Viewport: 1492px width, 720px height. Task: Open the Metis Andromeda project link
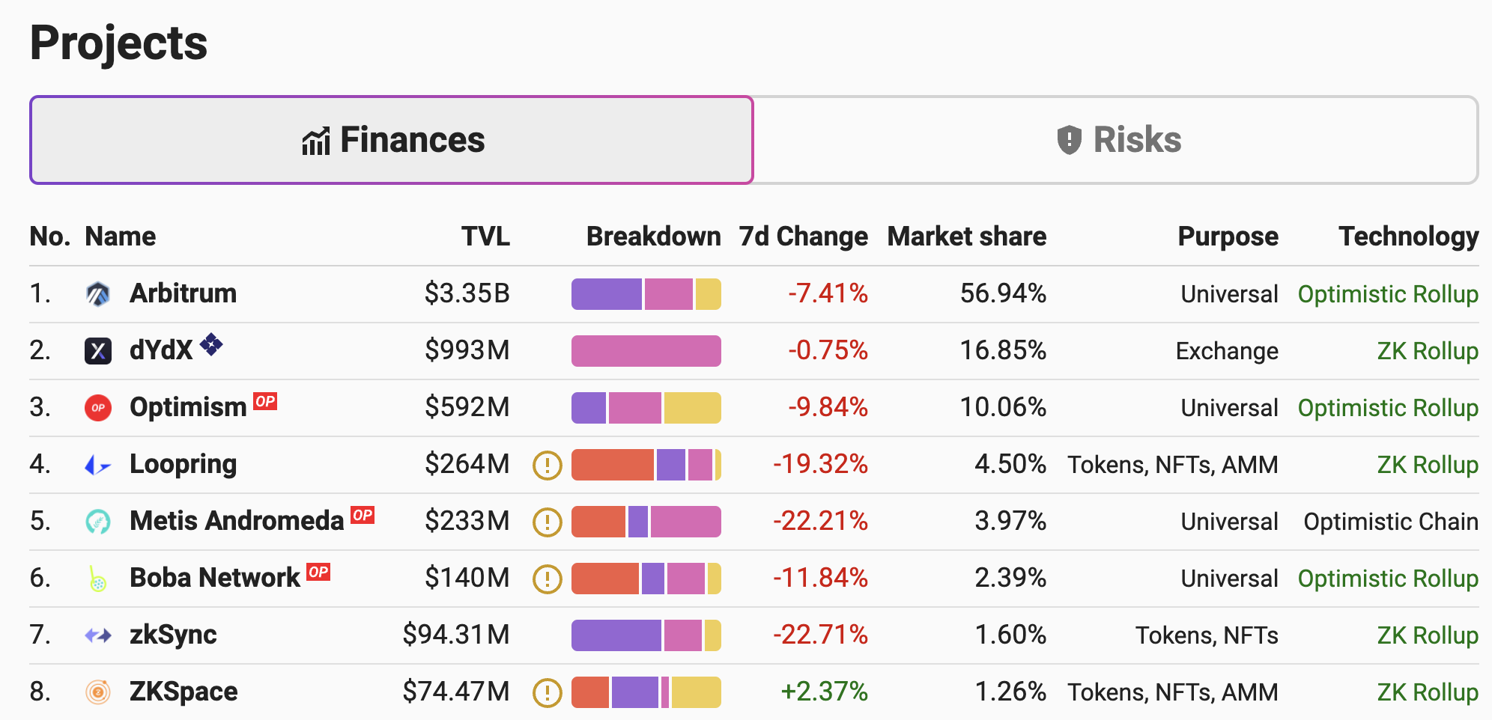(x=237, y=521)
